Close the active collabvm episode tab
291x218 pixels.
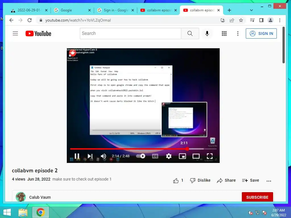pos(219,10)
